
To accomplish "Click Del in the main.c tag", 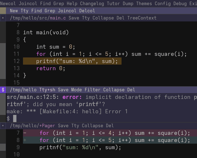I will 120,18.
